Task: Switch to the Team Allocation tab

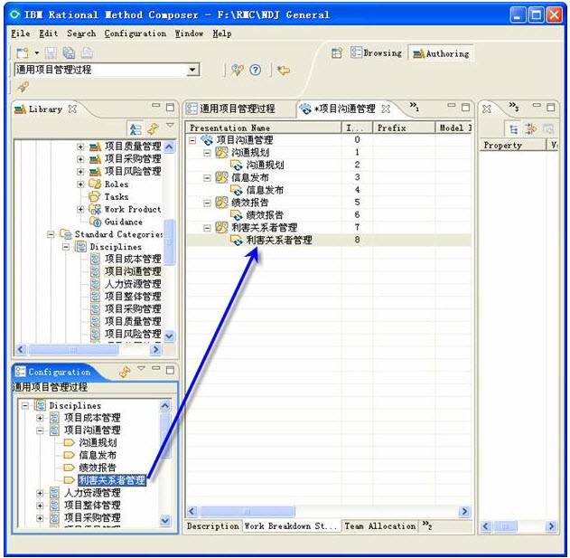Action: click(x=379, y=526)
